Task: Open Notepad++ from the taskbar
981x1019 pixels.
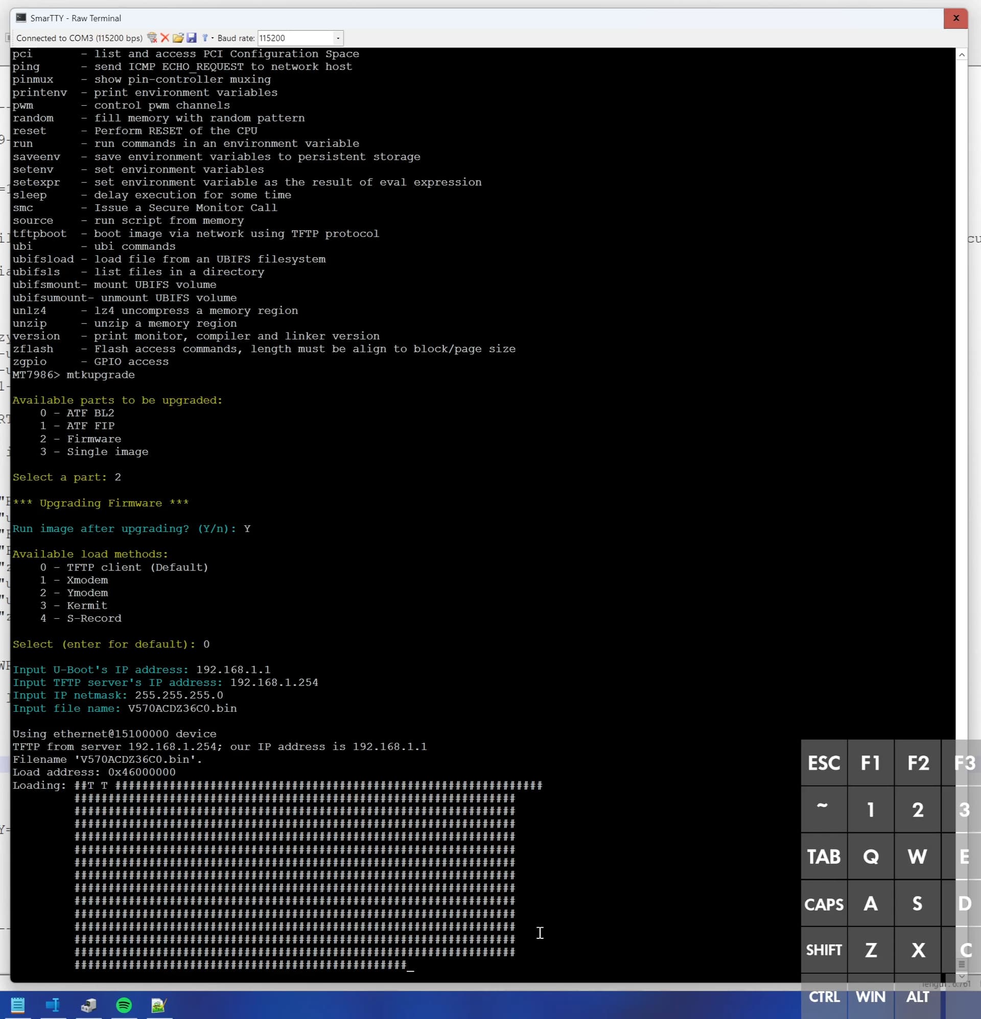Action: pyautogui.click(x=158, y=1004)
